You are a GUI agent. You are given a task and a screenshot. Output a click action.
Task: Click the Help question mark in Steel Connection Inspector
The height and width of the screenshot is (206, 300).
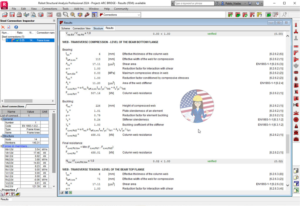click(16, 27)
